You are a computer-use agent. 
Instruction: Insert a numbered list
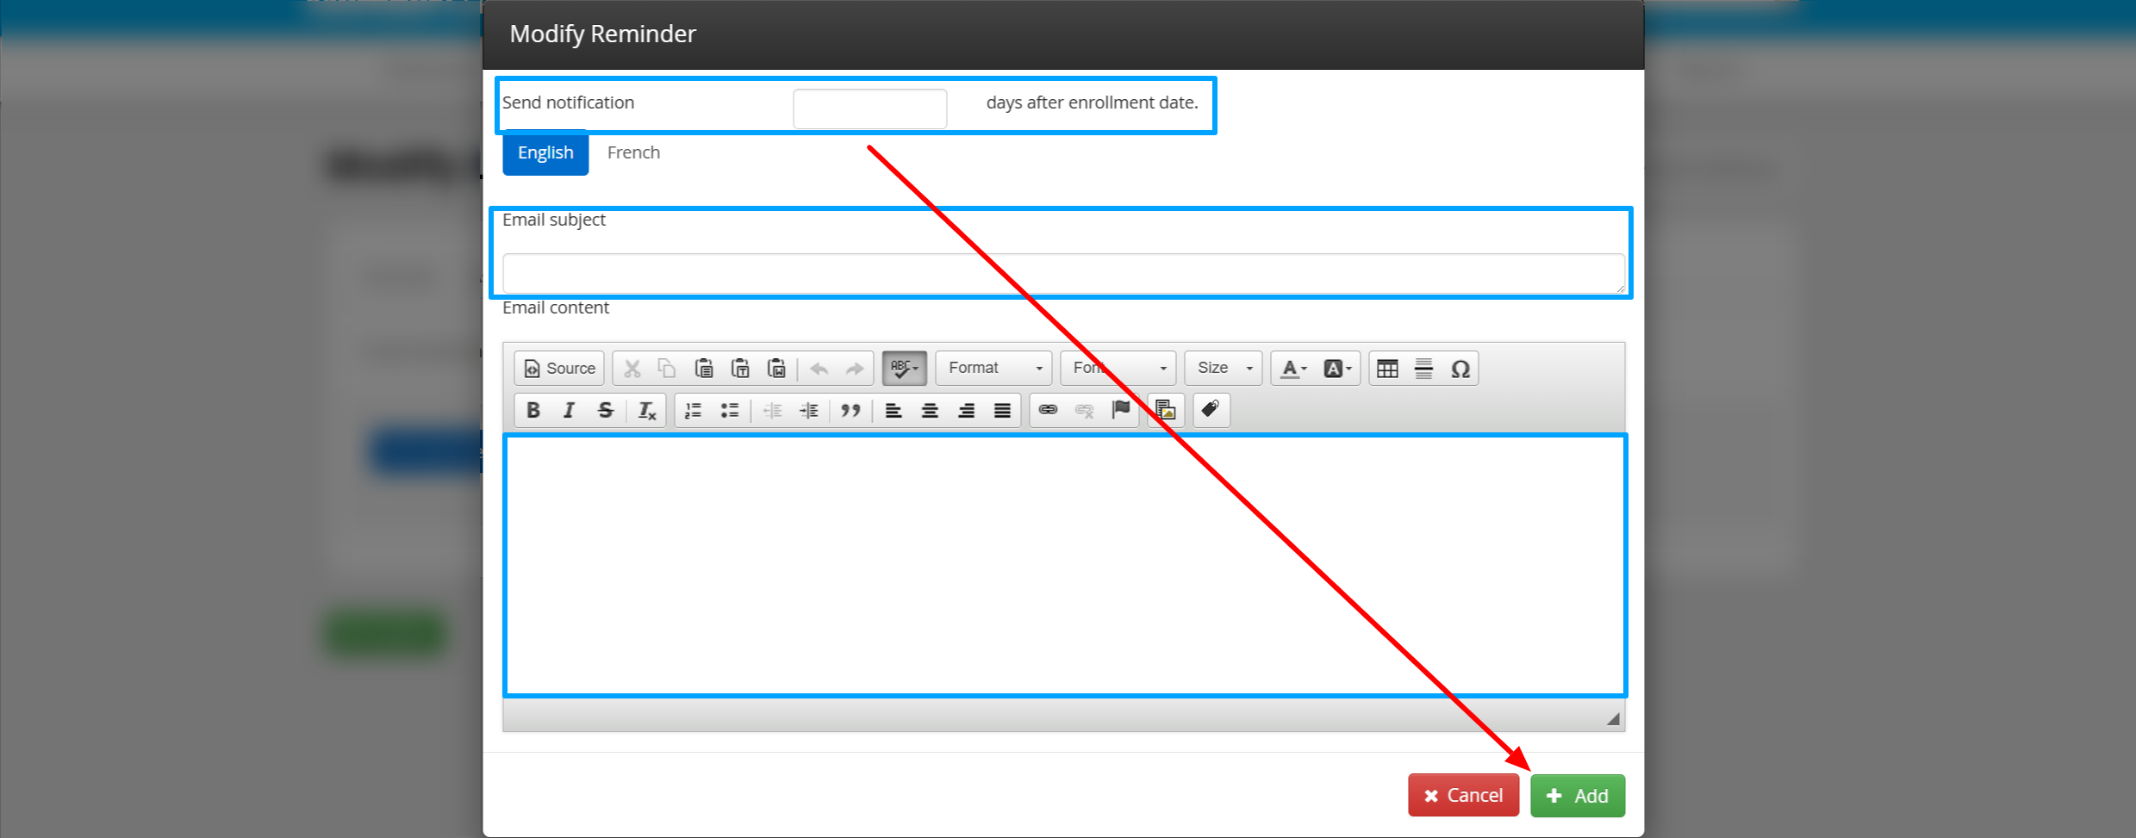(693, 411)
